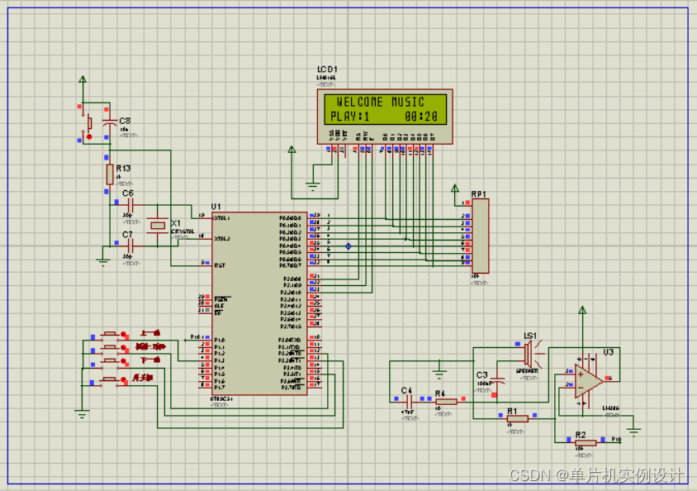697x491 pixels.
Task: Select the ground symbol right of U3
Action: click(x=633, y=431)
